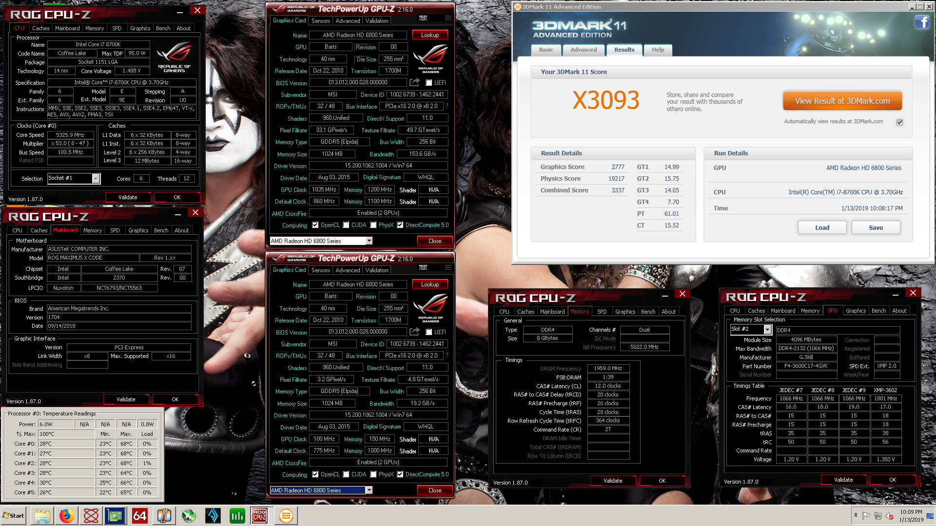This screenshot has width=936, height=526.
Task: Switch to ROG CPU-Z via taskbar icon
Action: (259, 516)
